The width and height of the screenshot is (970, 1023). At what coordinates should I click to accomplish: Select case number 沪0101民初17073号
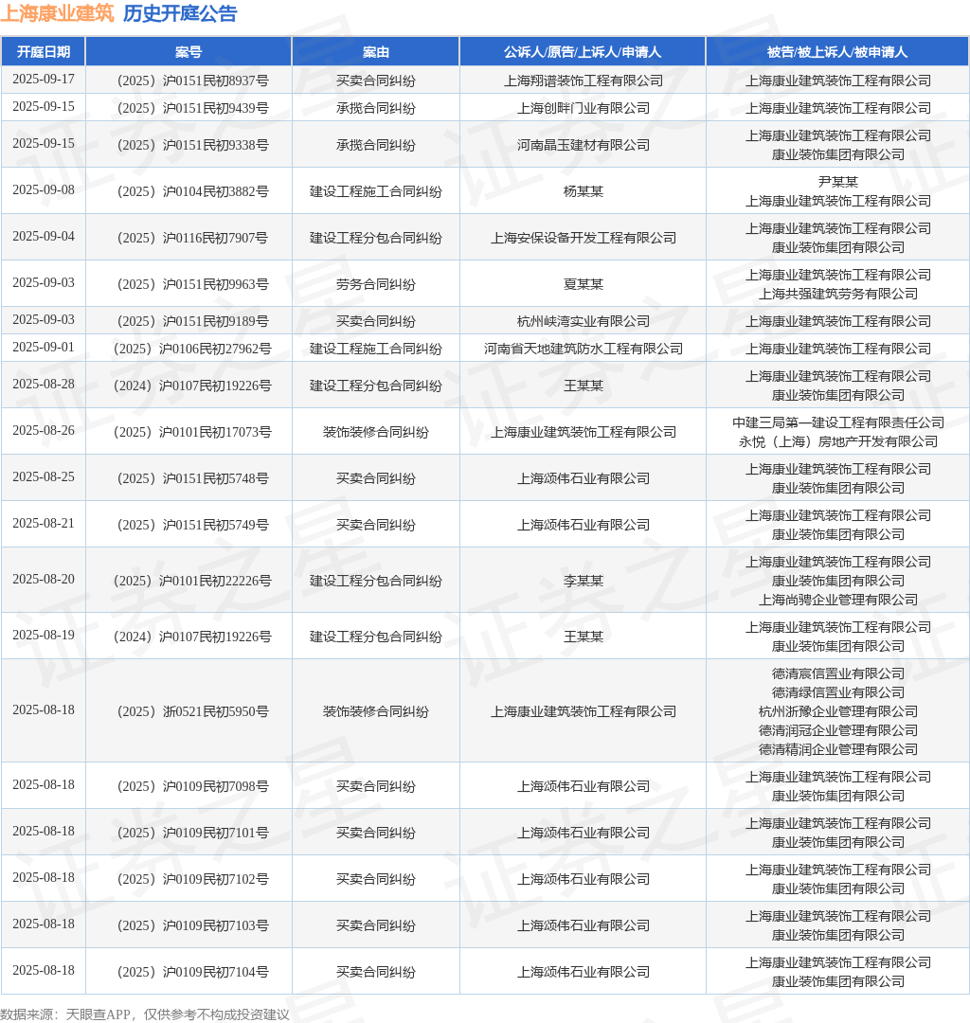coord(193,432)
